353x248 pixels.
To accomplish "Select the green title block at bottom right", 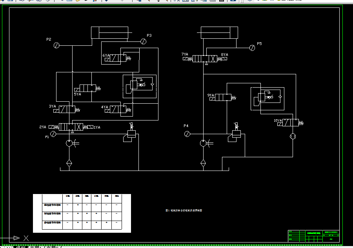I will coord(314,236).
